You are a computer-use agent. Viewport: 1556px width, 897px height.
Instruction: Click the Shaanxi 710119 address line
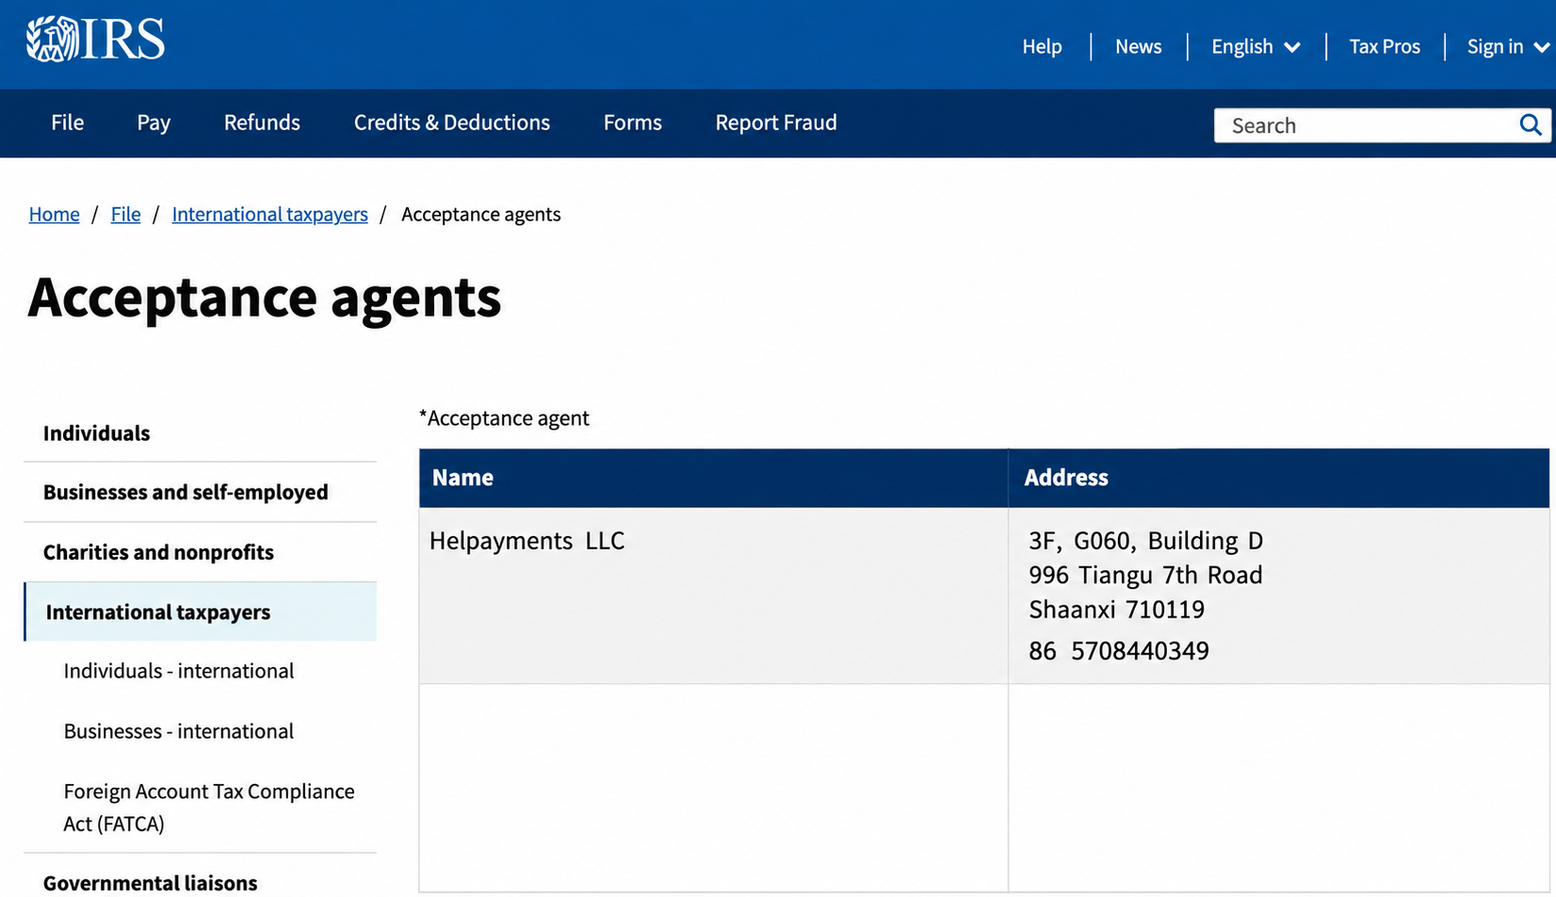[1116, 610]
